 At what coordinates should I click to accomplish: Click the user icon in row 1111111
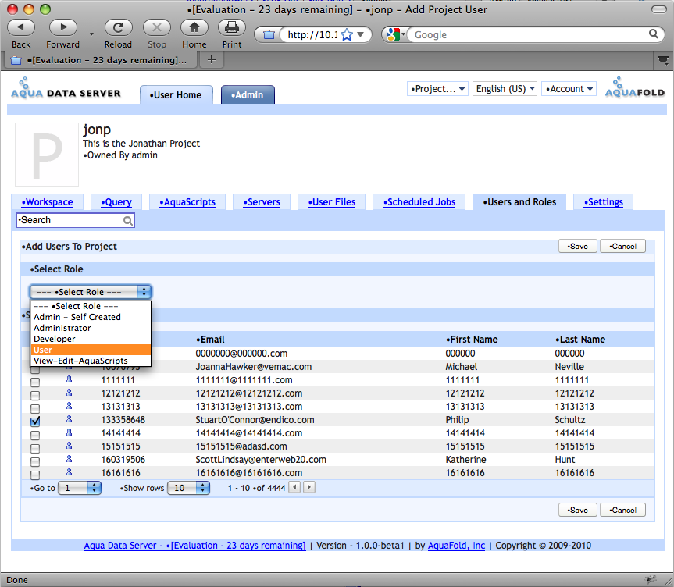pyautogui.click(x=69, y=379)
